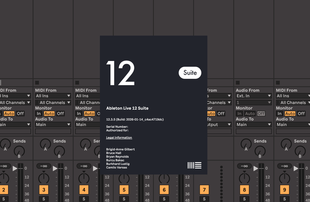Viewport: 310px width, 202px height.
Task: Click the large "12" logo in the About dialog
Action: point(121,72)
